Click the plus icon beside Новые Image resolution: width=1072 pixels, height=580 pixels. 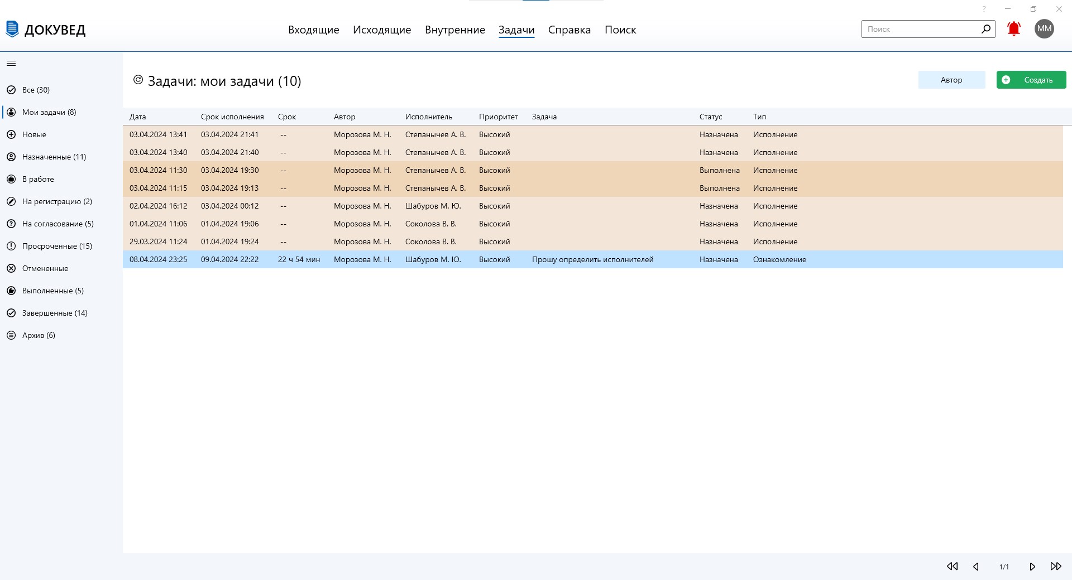coord(11,134)
